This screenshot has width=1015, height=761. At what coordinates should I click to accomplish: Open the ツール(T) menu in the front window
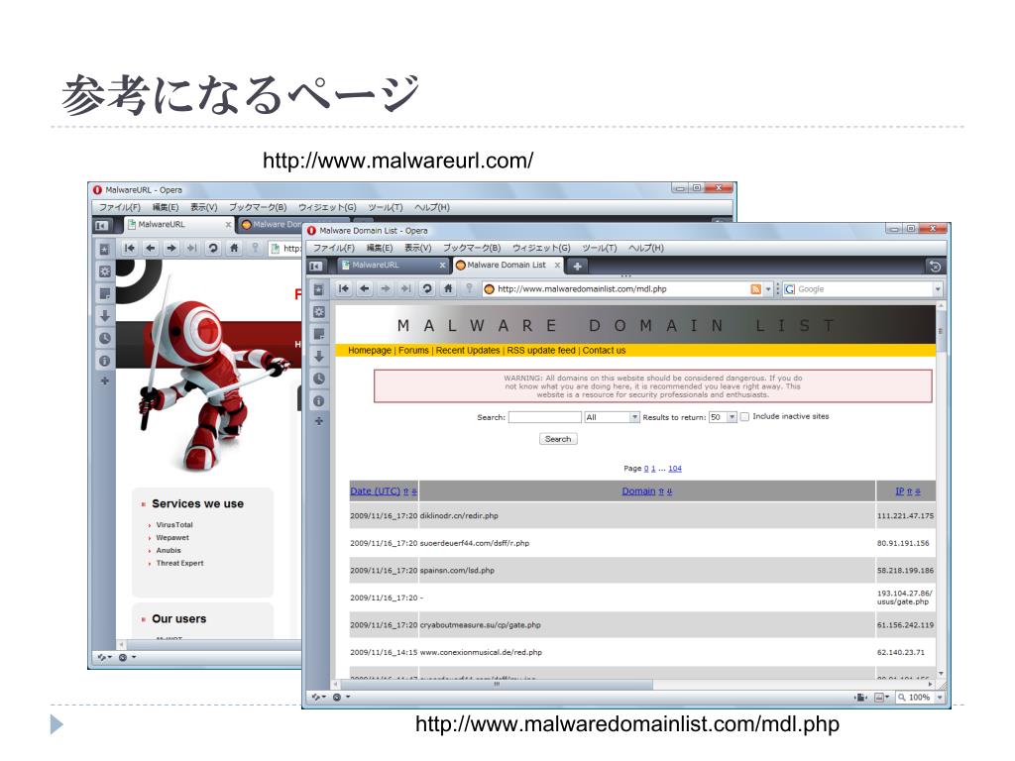[600, 248]
